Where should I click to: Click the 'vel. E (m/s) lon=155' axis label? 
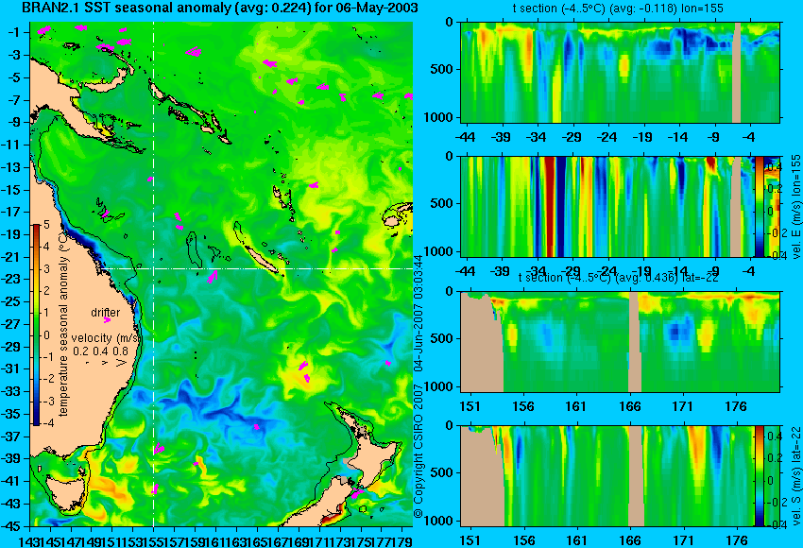click(796, 207)
